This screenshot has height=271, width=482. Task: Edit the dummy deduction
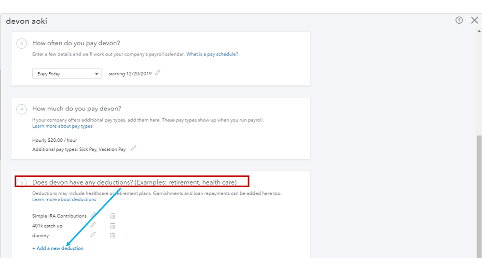(93, 235)
